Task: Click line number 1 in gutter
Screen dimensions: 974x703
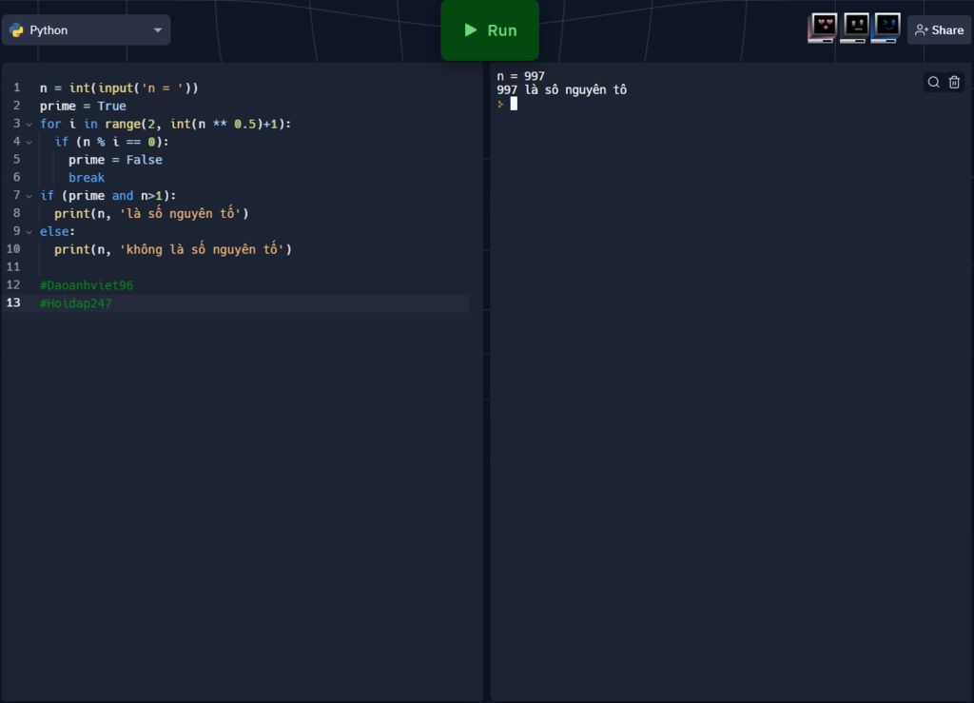Action: pos(16,88)
